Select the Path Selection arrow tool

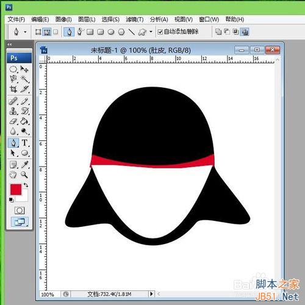point(13,152)
